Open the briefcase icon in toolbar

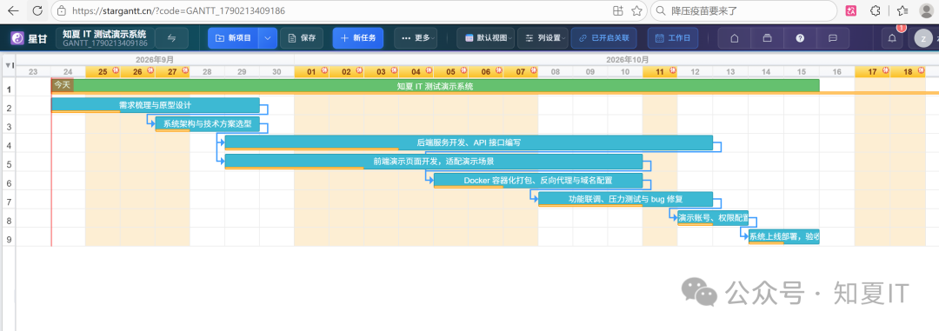pos(767,38)
